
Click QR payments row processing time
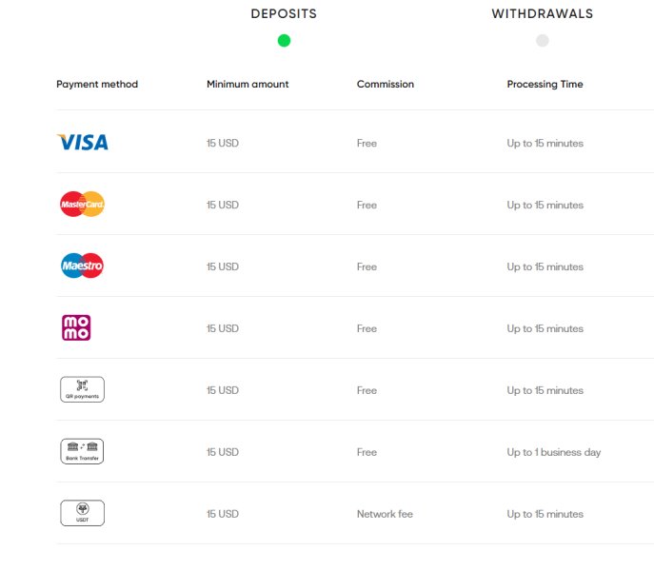coord(545,391)
